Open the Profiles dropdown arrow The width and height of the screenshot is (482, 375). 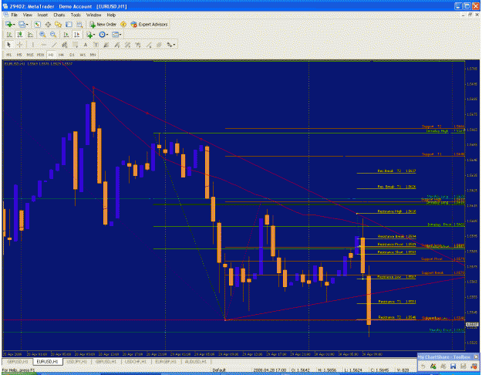27,24
